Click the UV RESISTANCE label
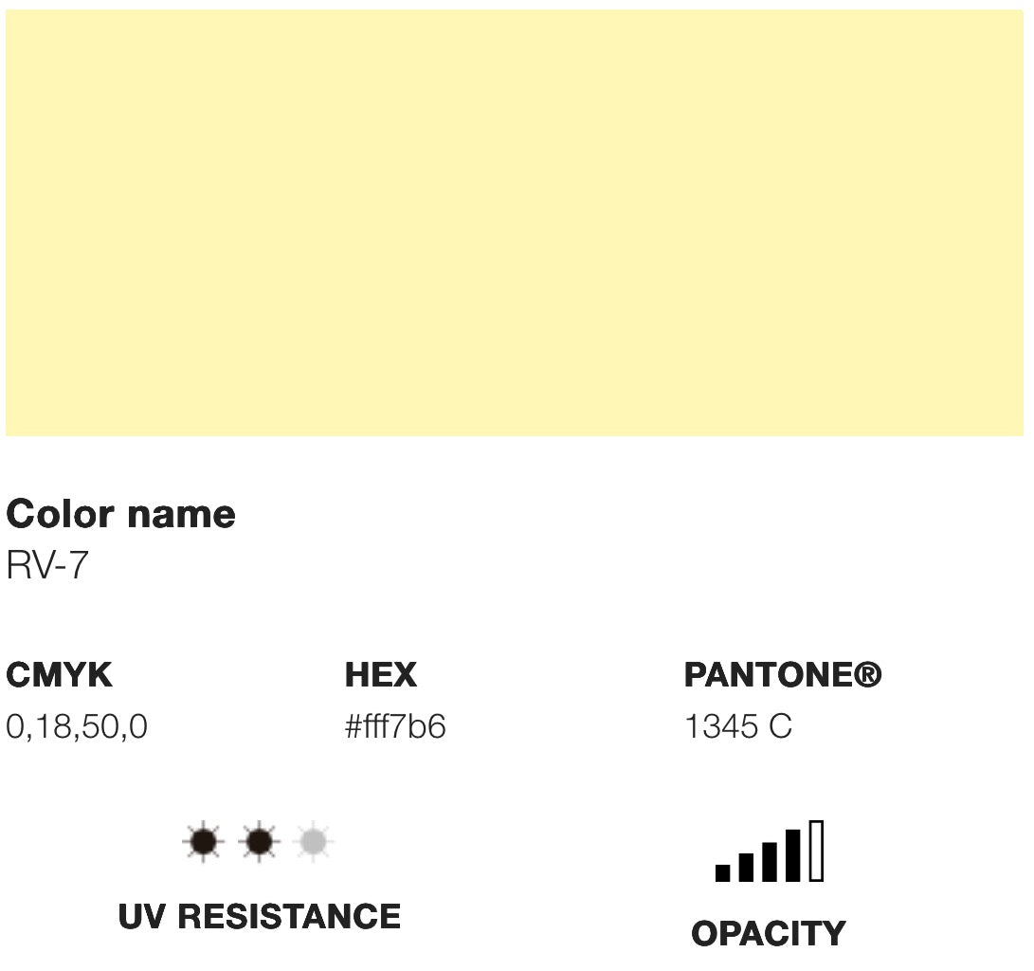Viewport: 1034px width, 971px height. tap(259, 916)
